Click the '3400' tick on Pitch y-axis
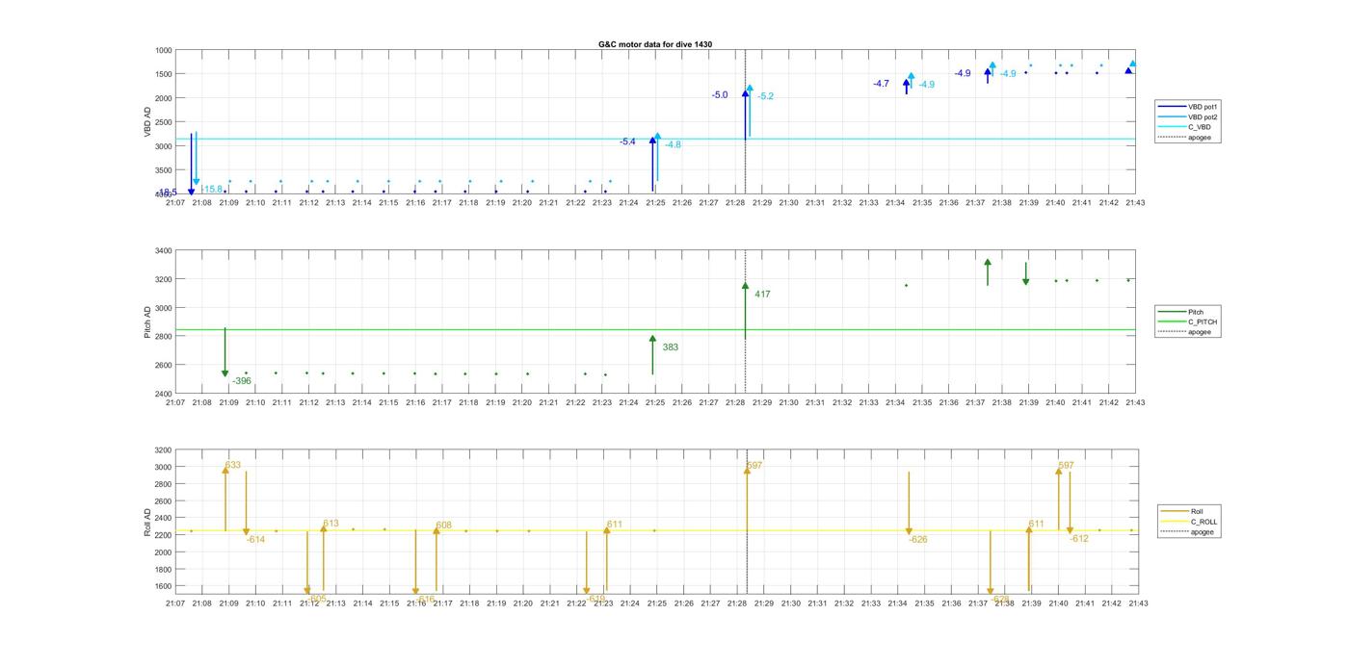The width and height of the screenshot is (1349, 667). [163, 250]
